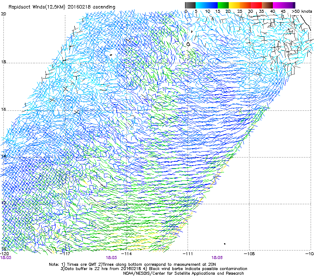Click the cyan-blue 5-15 knots color band
The height and width of the screenshot is (276, 314).
pyautogui.click(x=207, y=5)
